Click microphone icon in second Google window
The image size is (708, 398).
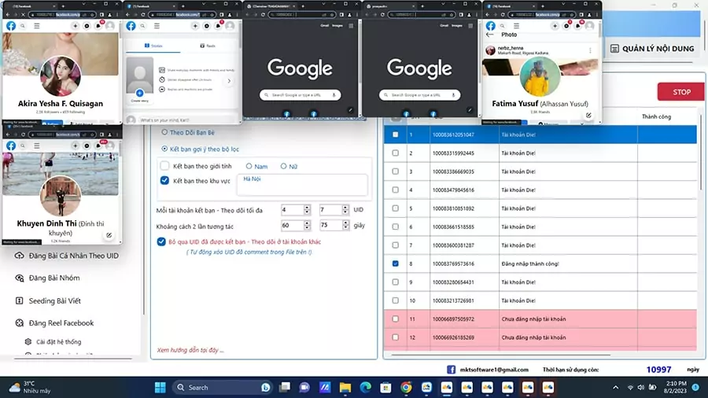(x=453, y=94)
